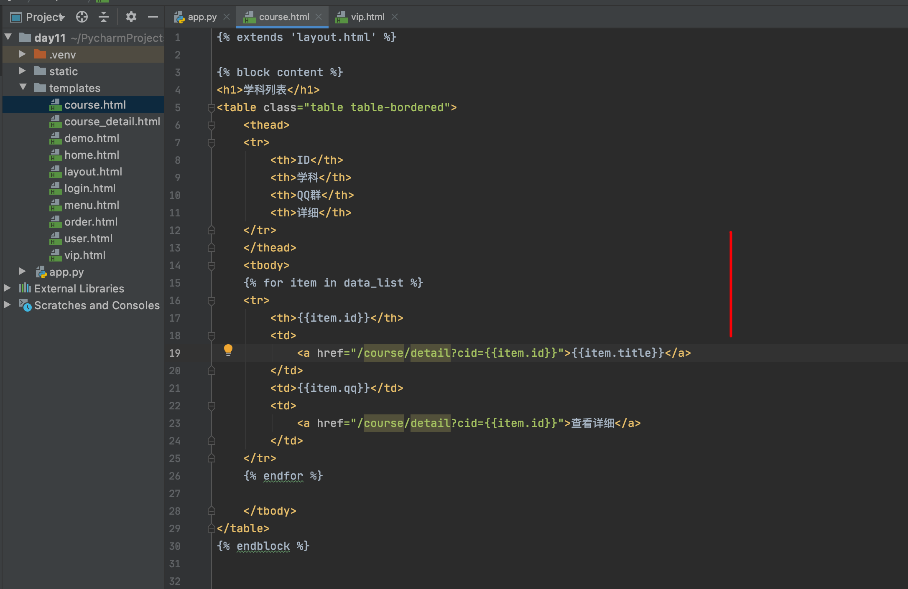Click line number 19 in the gutter

click(175, 353)
